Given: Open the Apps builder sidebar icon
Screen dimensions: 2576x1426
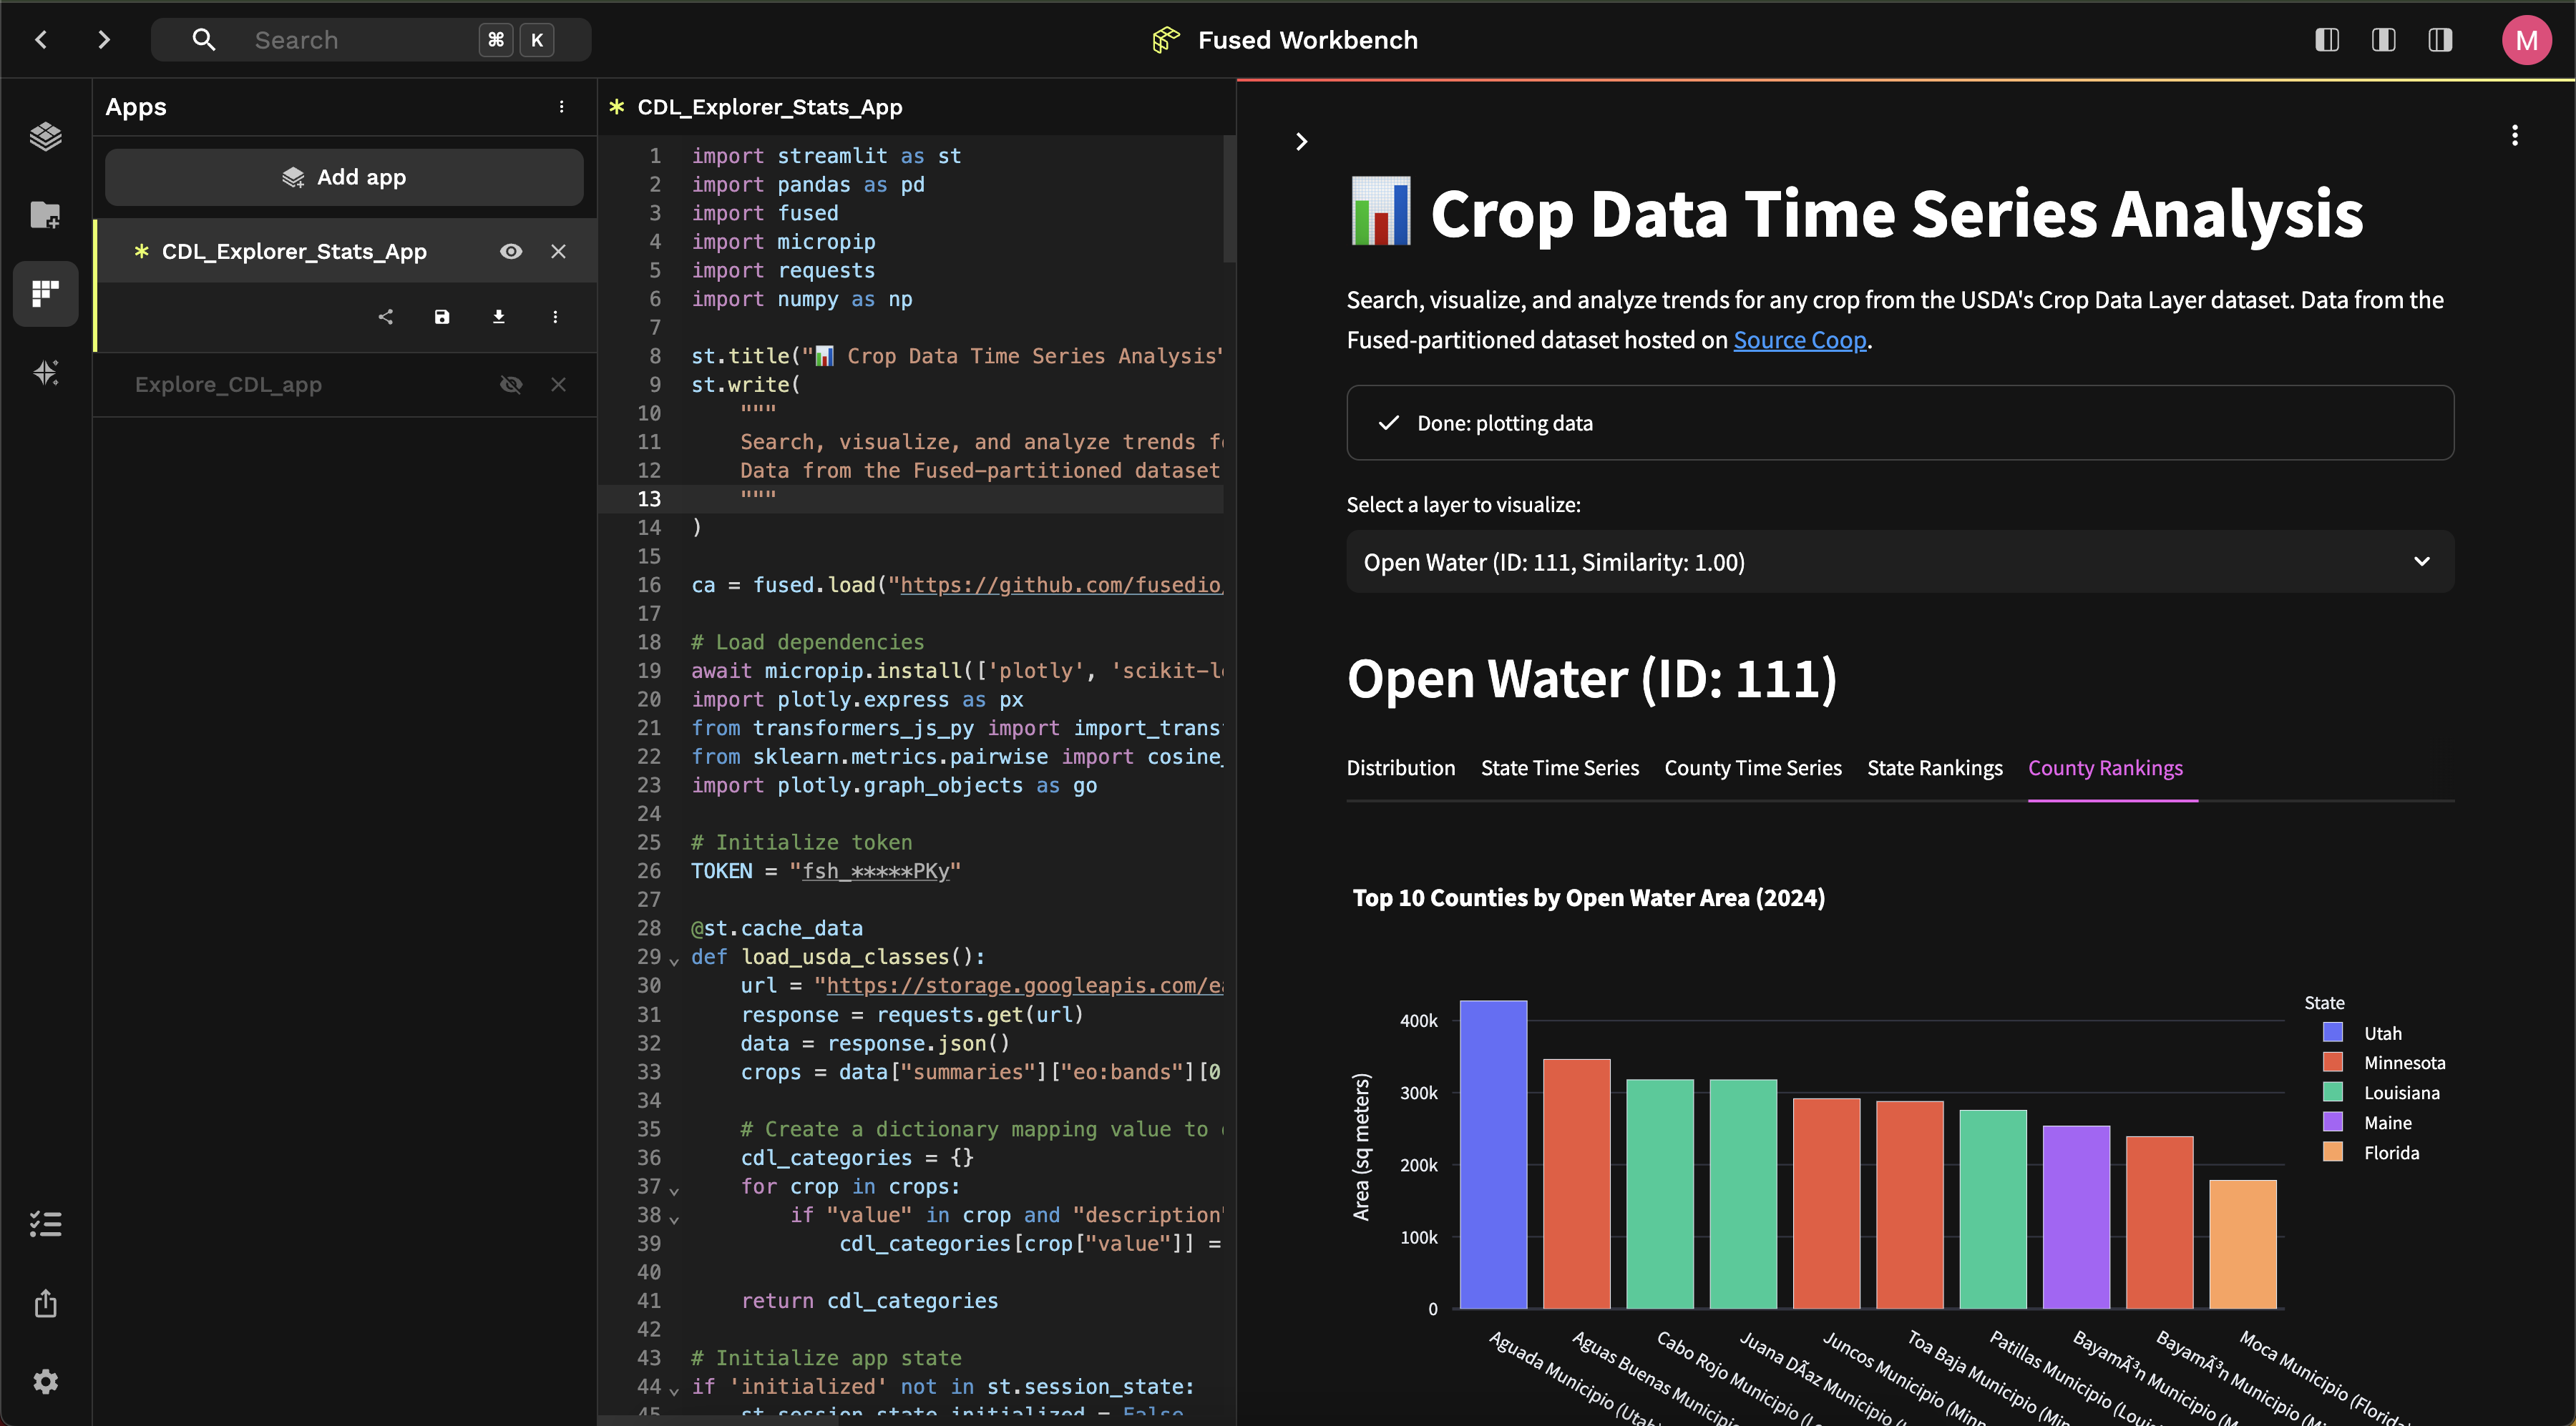Looking at the screenshot, I should (x=45, y=294).
